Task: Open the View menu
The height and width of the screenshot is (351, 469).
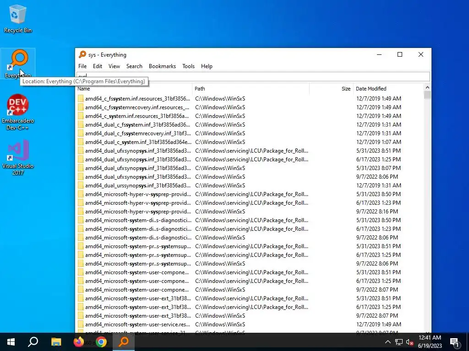Action: point(114,66)
